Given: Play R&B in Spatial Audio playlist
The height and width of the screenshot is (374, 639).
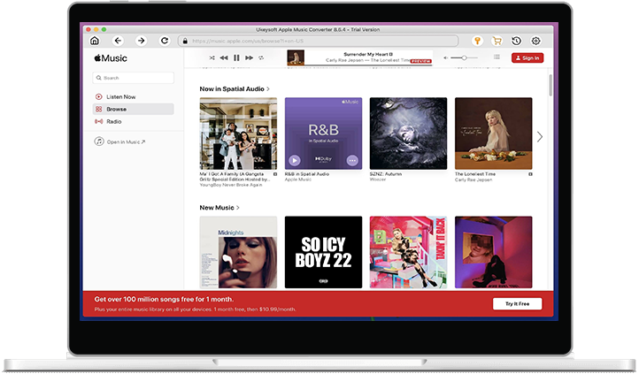Looking at the screenshot, I should 294,160.
